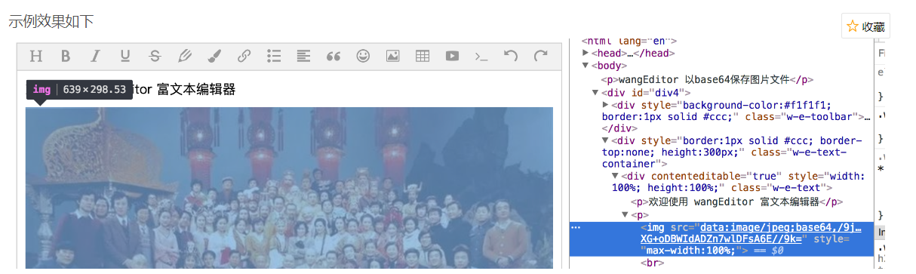This screenshot has width=916, height=274.
Task: Open the background color brush tool
Action: 214,56
